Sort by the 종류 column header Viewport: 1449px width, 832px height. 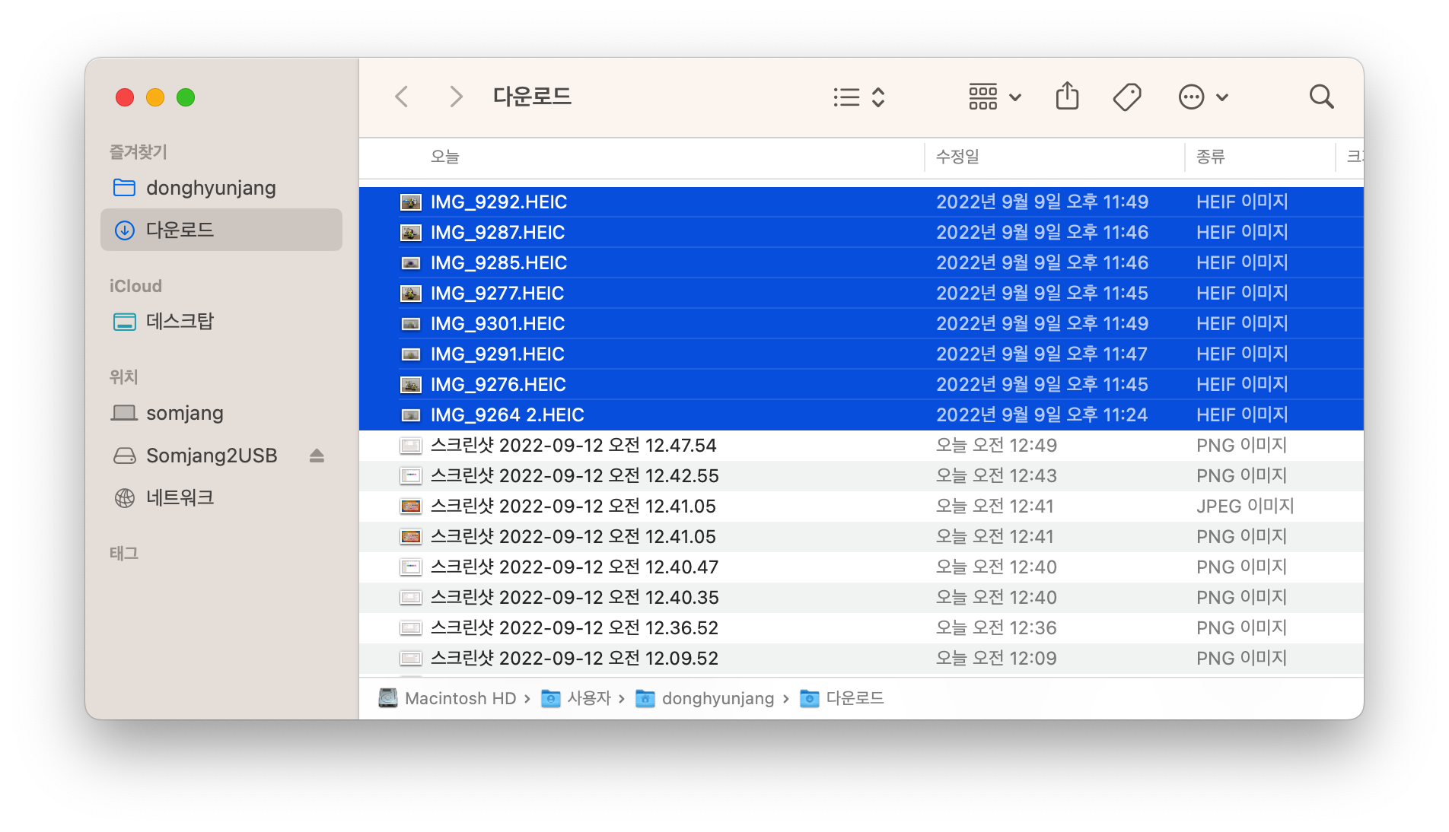click(1260, 157)
